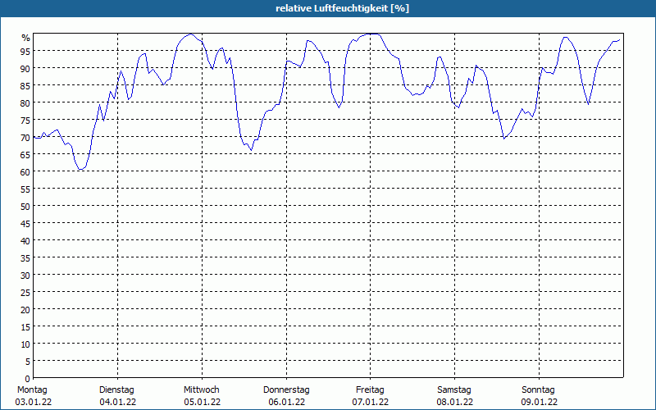Click the 95 y-axis value
Viewport: 656px width, 410px height.
pos(25,52)
